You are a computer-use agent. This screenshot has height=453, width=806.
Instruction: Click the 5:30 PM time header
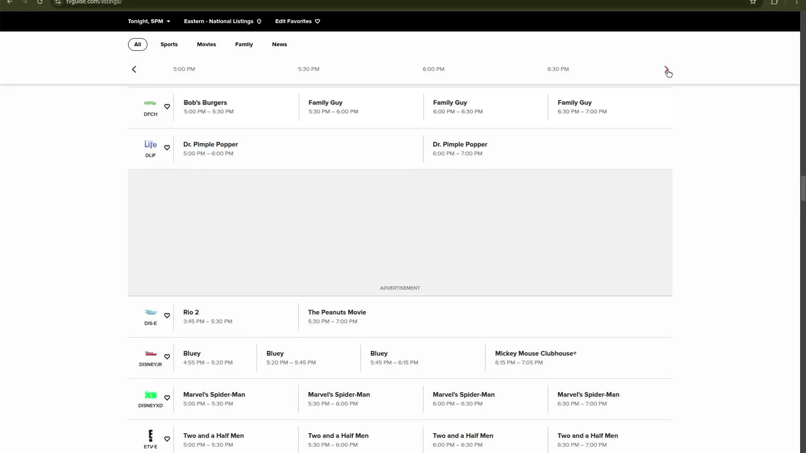pos(309,69)
